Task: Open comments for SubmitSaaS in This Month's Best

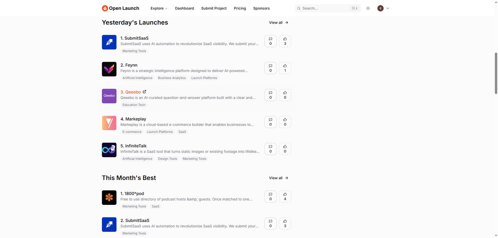Action: tap(271, 223)
